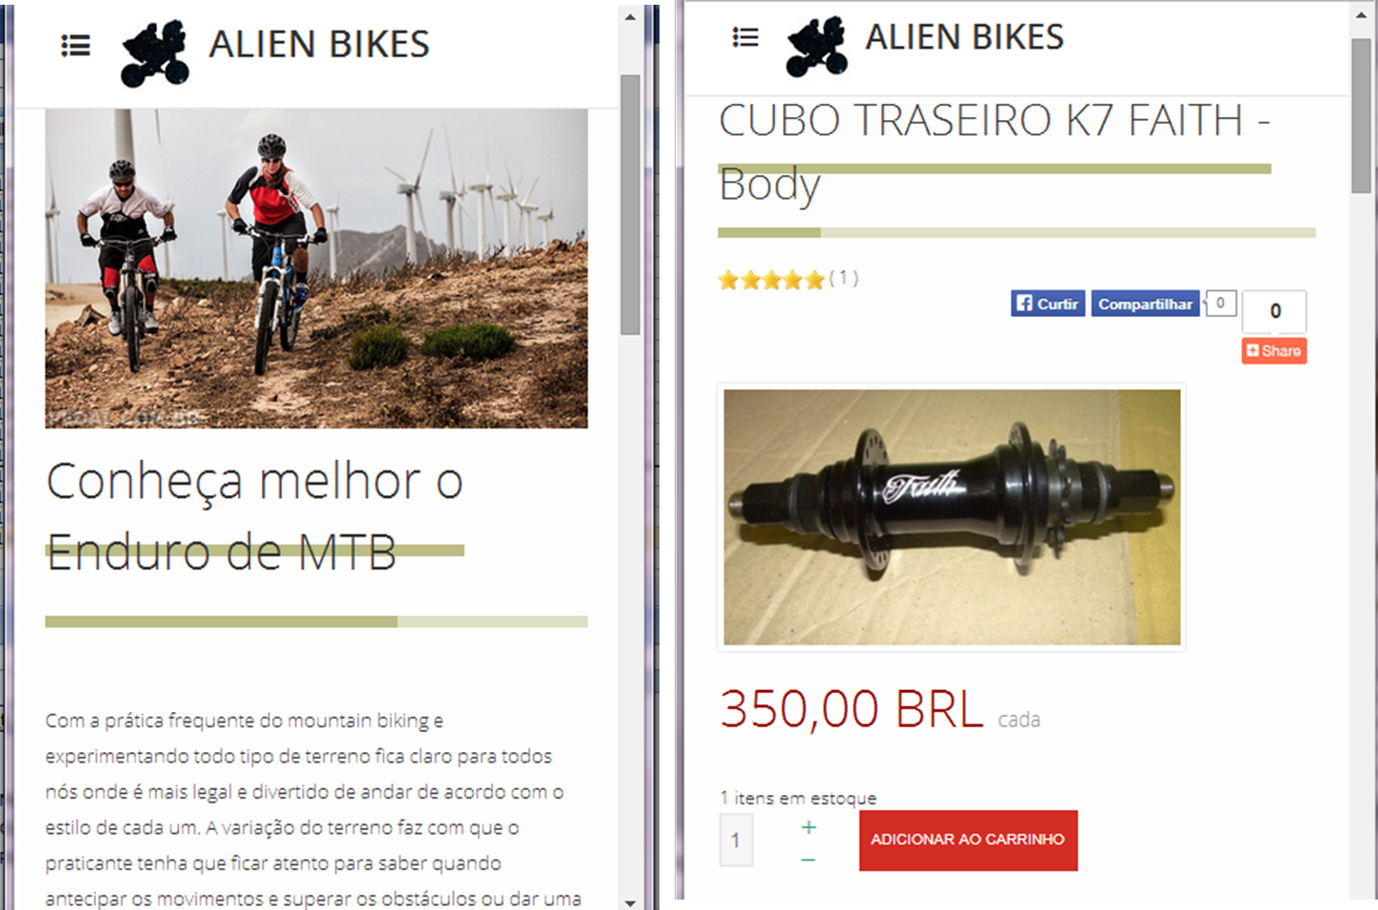Click the ALIEN BIKES title in right window
Image resolution: width=1378 pixels, height=910 pixels.
tap(964, 37)
